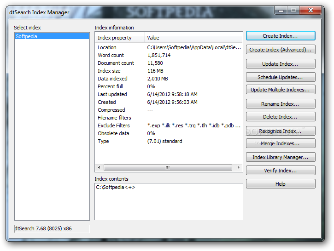Image resolution: width=334 pixels, height=251 pixels.
Task: Open Create Index (Advanced)... dialog
Action: pyautogui.click(x=281, y=50)
